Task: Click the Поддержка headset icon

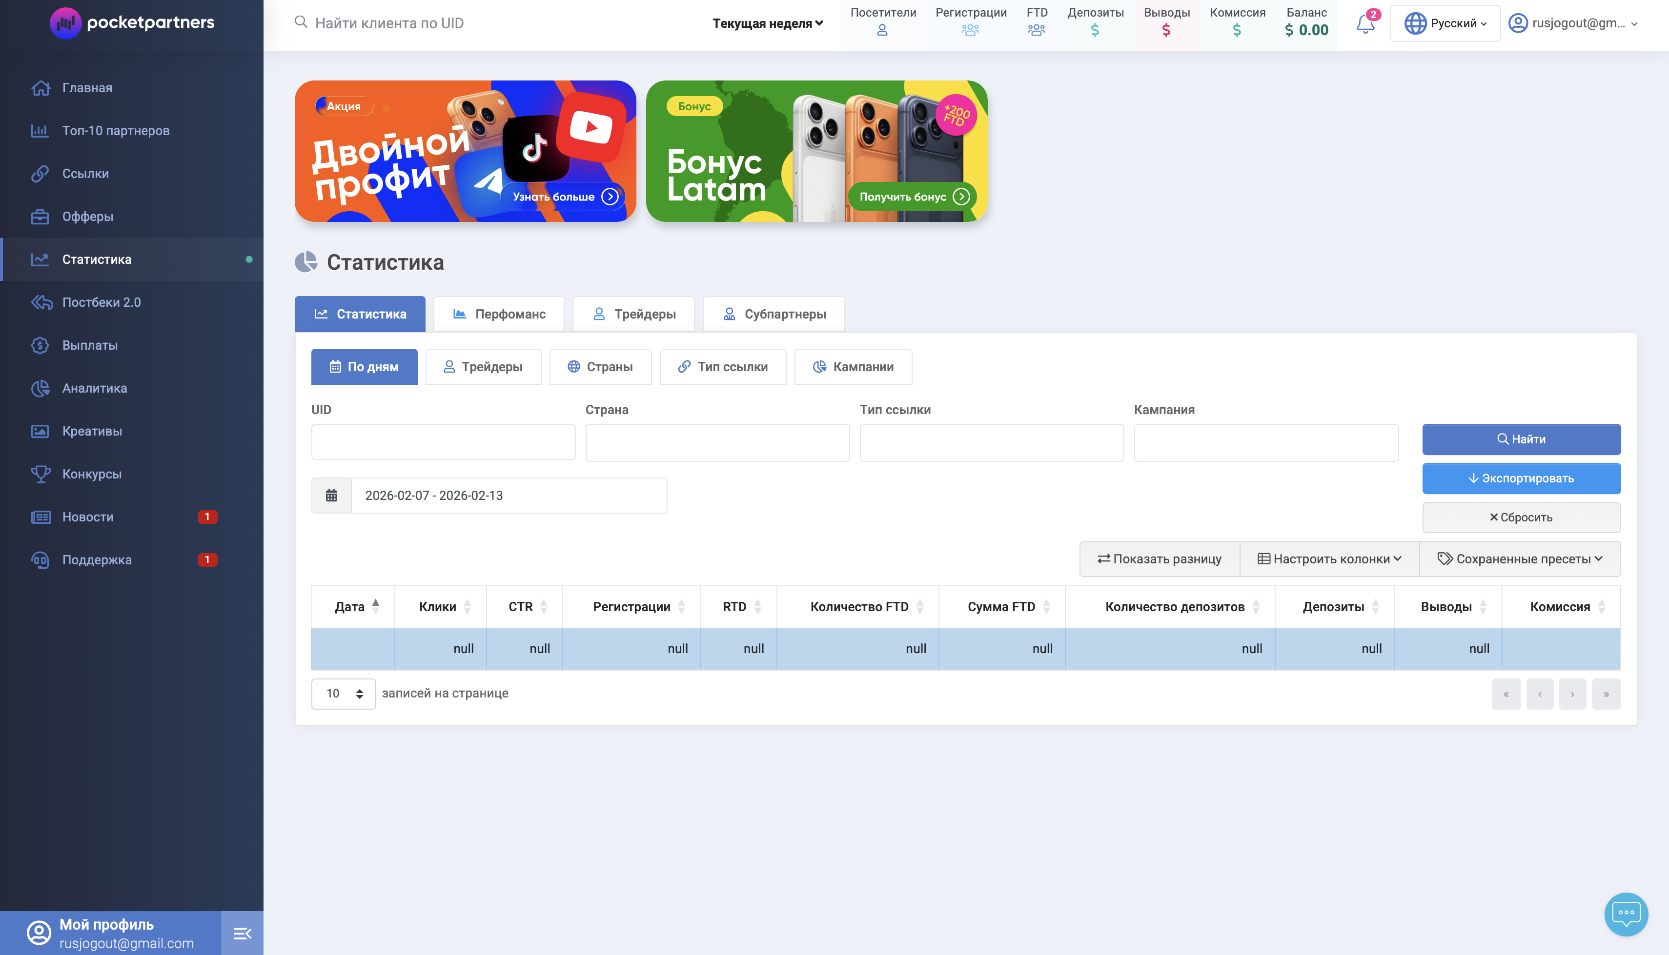Action: click(40, 560)
